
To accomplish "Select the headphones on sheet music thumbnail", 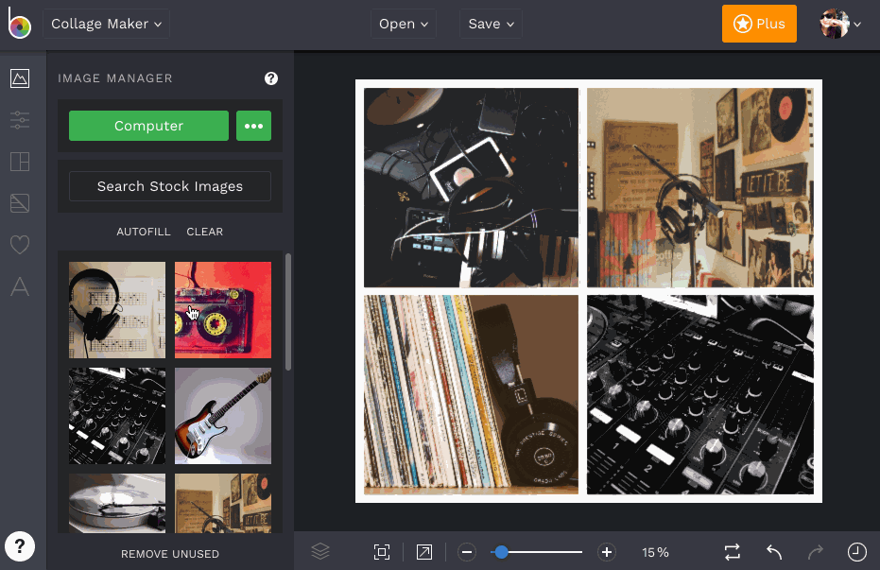I will 117,310.
